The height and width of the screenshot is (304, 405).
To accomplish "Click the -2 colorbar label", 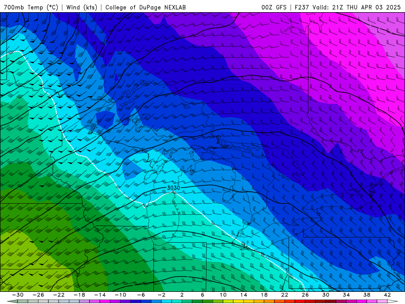I will point(161,295).
